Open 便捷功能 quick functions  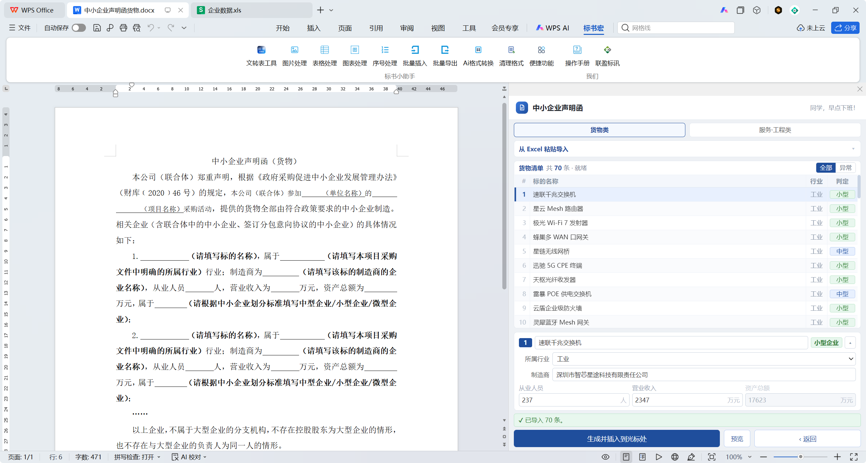pyautogui.click(x=541, y=56)
